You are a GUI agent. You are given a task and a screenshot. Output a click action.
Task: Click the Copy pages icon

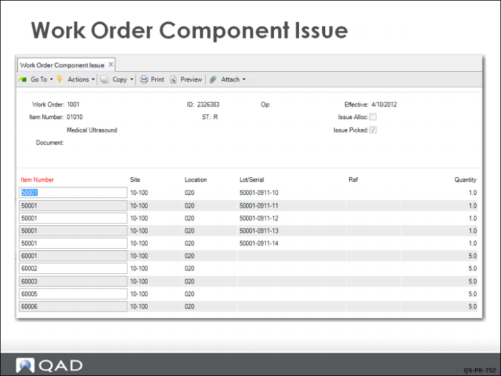pyautogui.click(x=104, y=79)
